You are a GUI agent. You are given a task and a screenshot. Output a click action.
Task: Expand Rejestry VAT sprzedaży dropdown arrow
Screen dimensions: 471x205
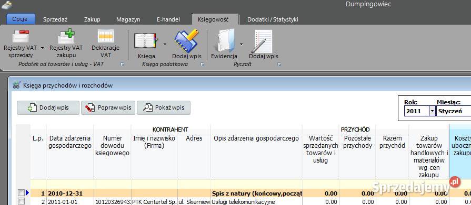(x=42, y=48)
